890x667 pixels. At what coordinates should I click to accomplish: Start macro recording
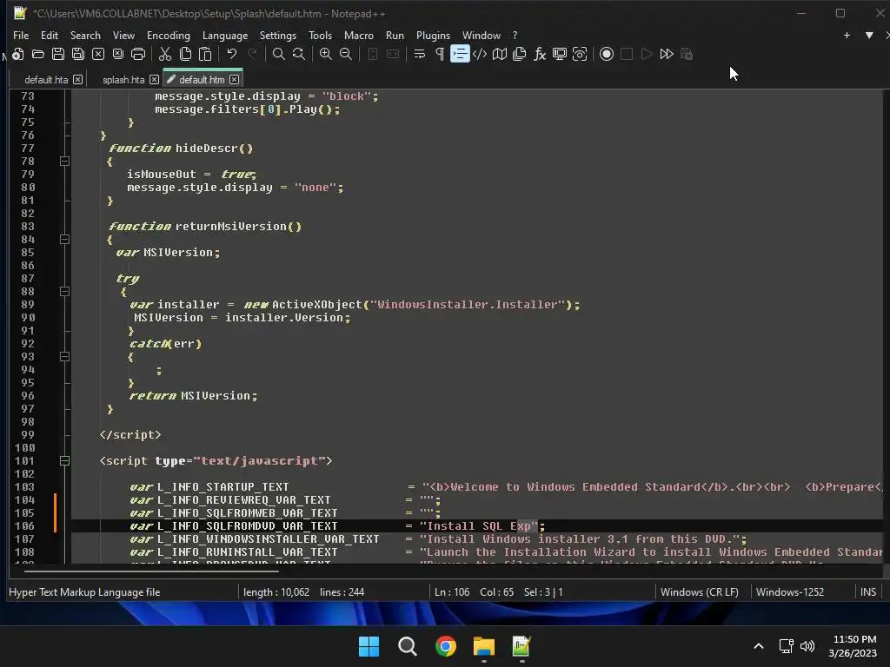click(x=606, y=54)
